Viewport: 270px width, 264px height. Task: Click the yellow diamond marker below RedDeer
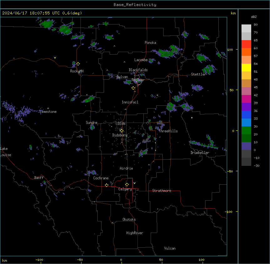[133, 88]
